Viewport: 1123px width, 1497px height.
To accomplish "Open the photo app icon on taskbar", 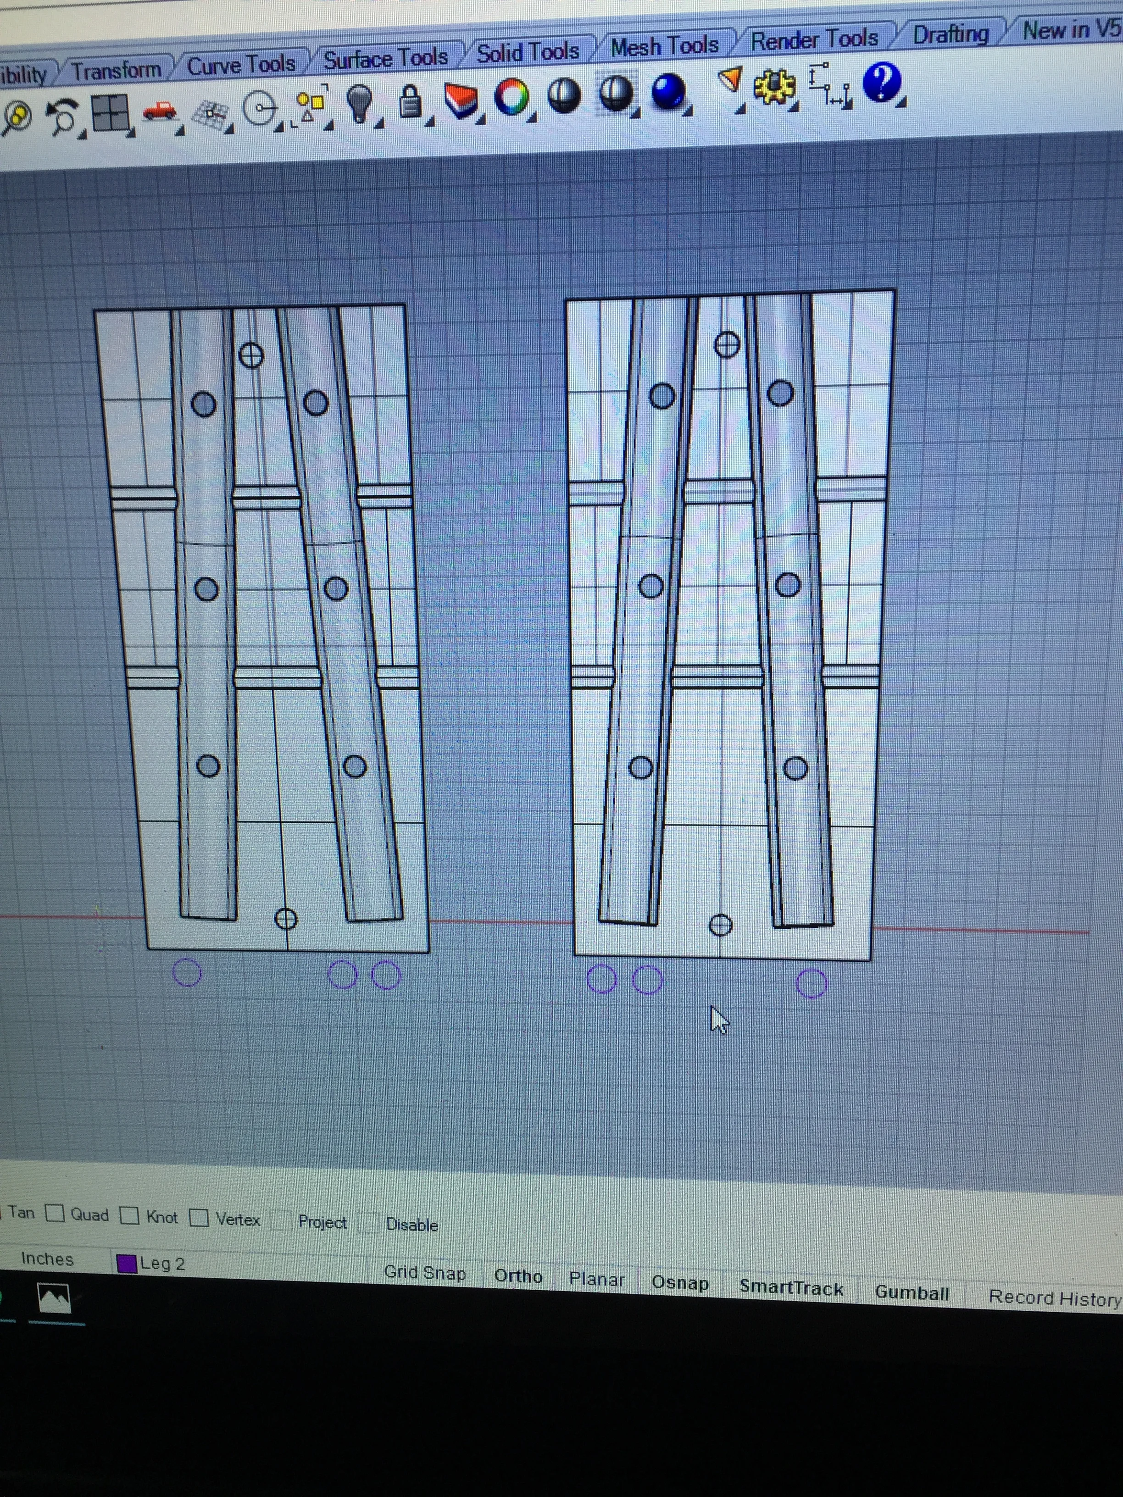I will 55,1299.
